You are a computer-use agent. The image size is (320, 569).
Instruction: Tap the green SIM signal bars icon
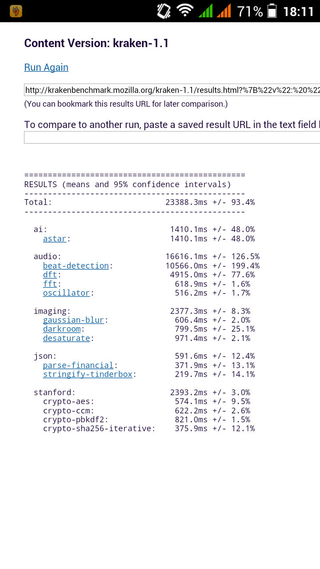point(206,11)
